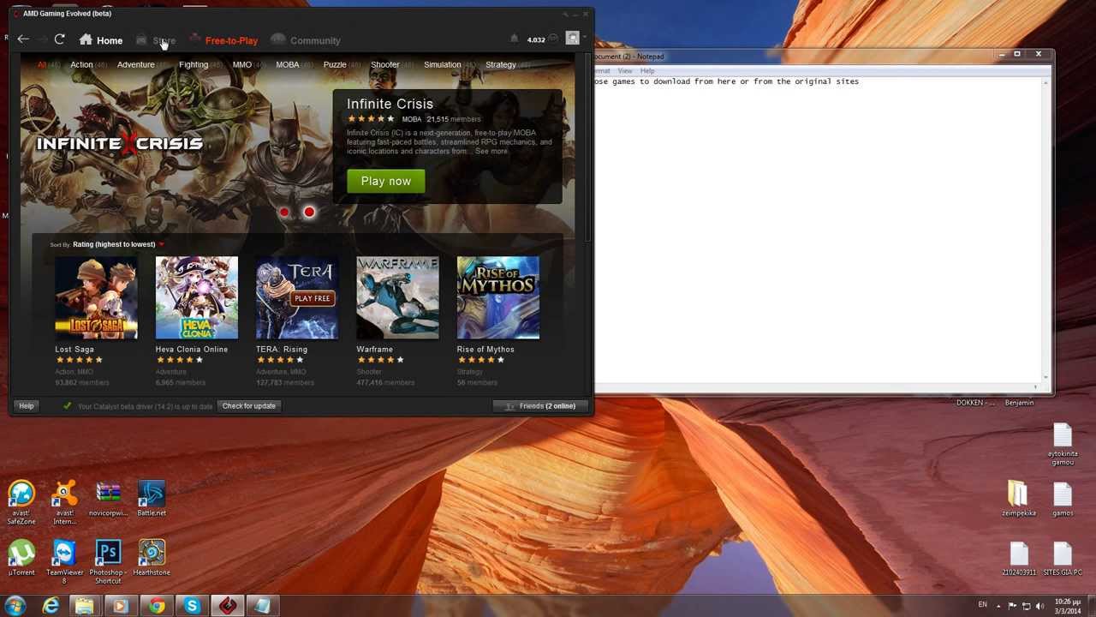Screen dimensions: 1096x617
Task: Open the volume speaker tray icon
Action: coord(1039,606)
